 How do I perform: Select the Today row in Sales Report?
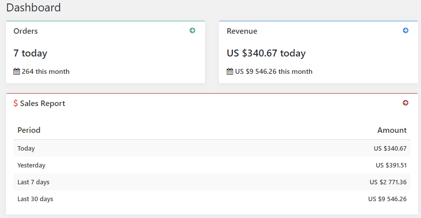click(x=212, y=148)
